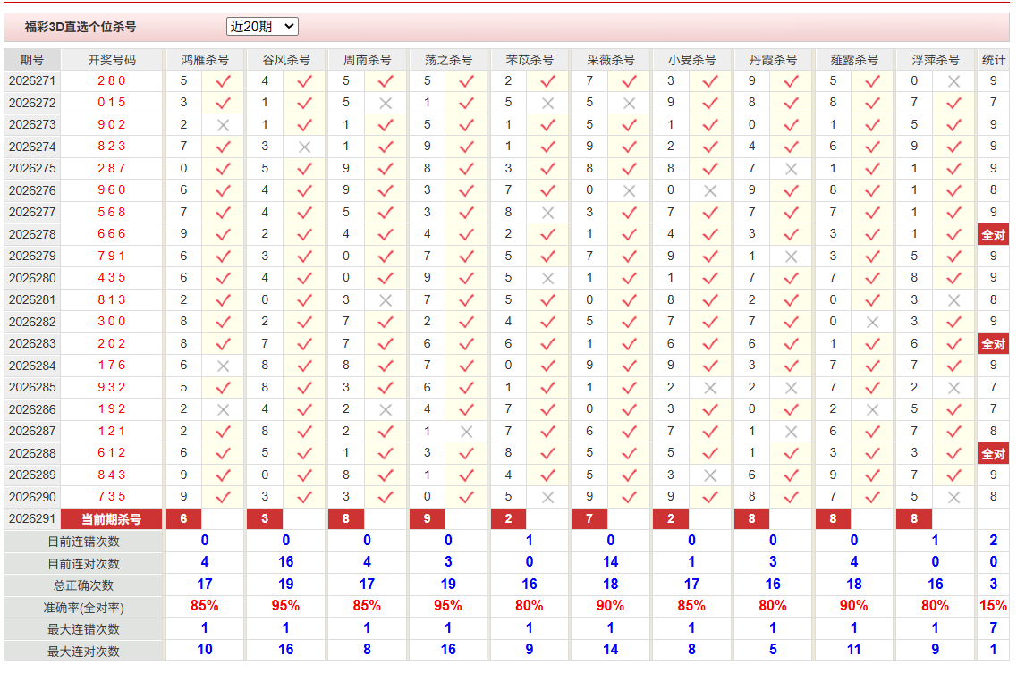Image resolution: width=1017 pixels, height=673 pixels.
Task: Click the X mark for 浮萍杀号 in row 2026290
Action: (x=953, y=498)
